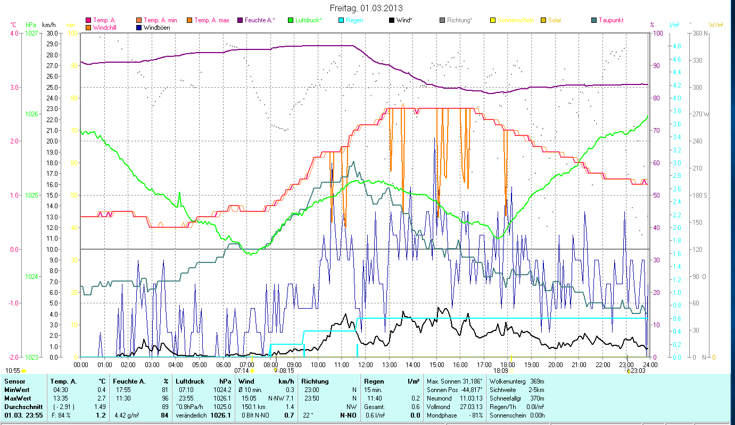Screen dimensions: 735x425
Task: Click the sunrise marker at 07:14
Action: [252, 370]
